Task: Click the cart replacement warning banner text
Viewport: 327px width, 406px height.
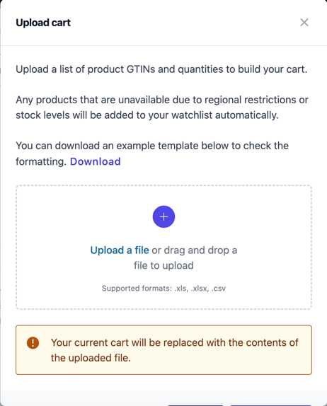Action: [x=174, y=350]
